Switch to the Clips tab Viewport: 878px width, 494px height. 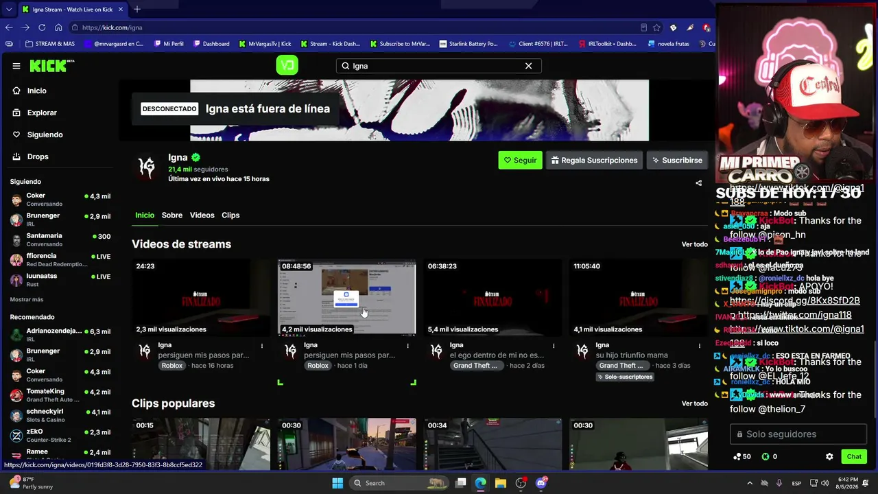tap(230, 215)
